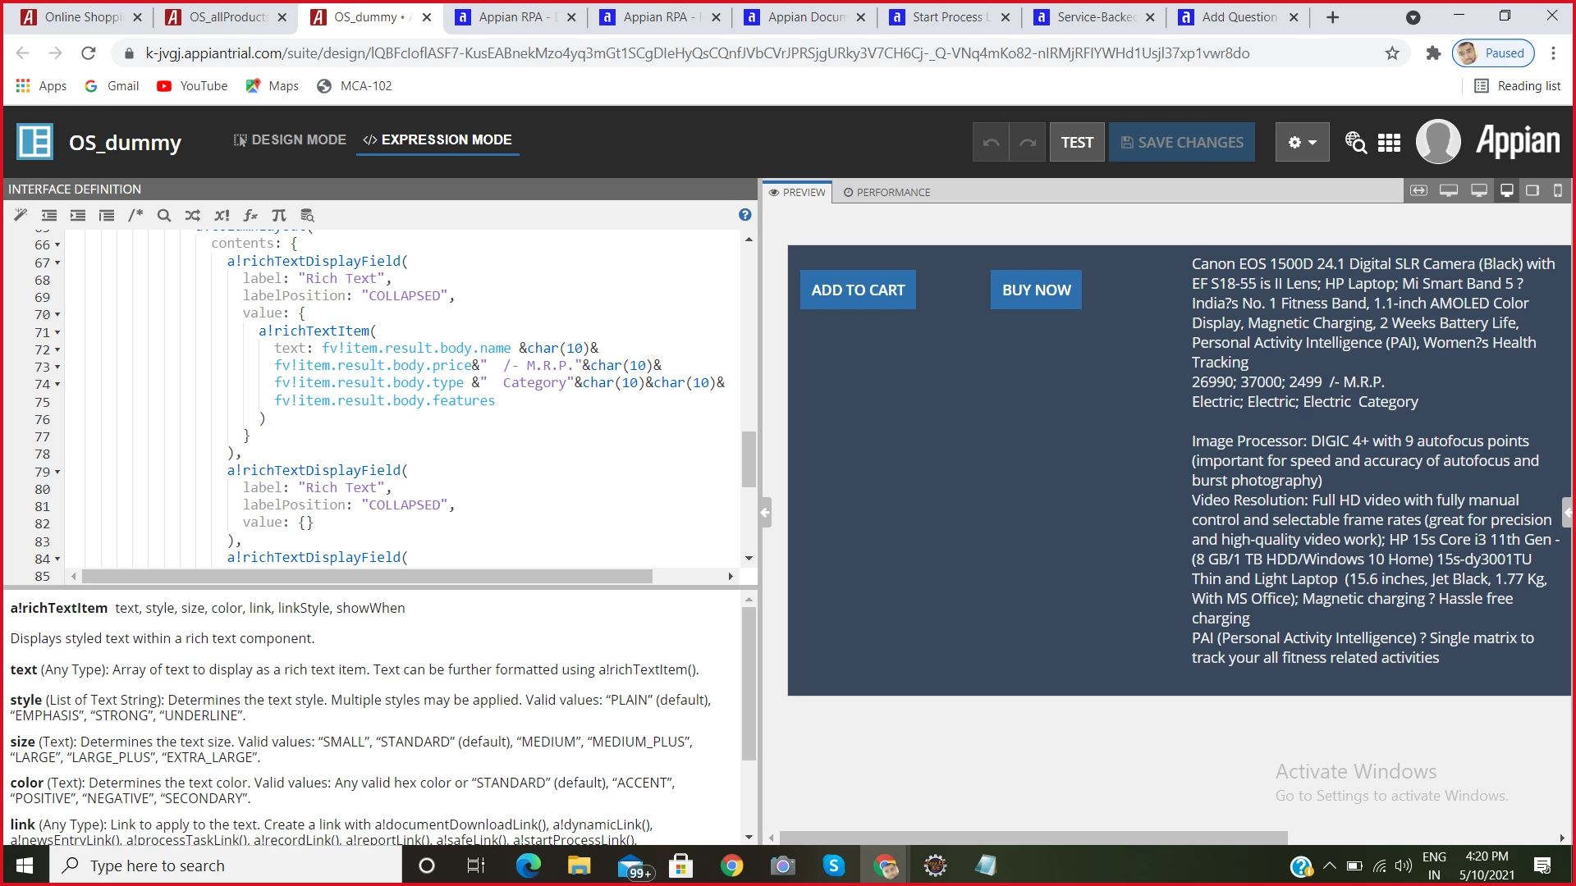Click the redo arrow button in header
The height and width of the screenshot is (886, 1576).
1028,142
